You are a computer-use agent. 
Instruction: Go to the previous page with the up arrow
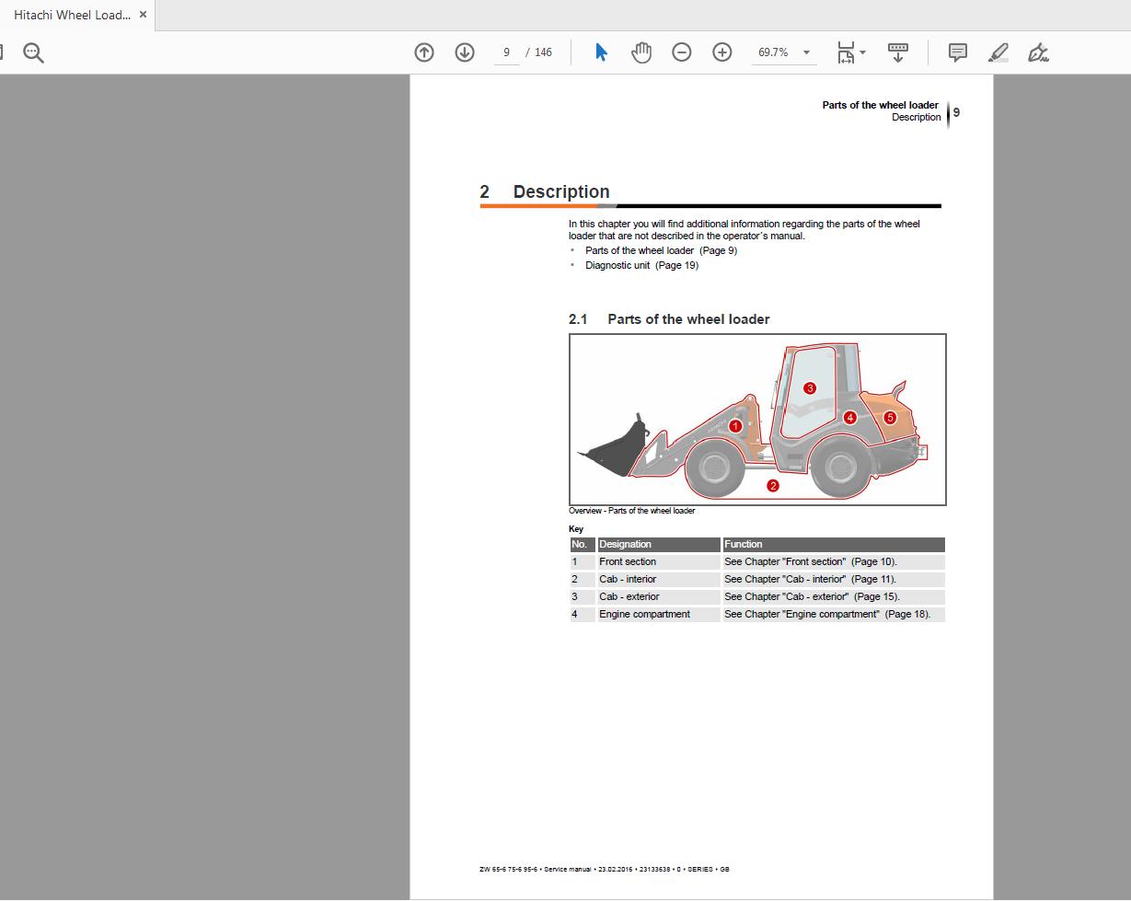point(424,52)
